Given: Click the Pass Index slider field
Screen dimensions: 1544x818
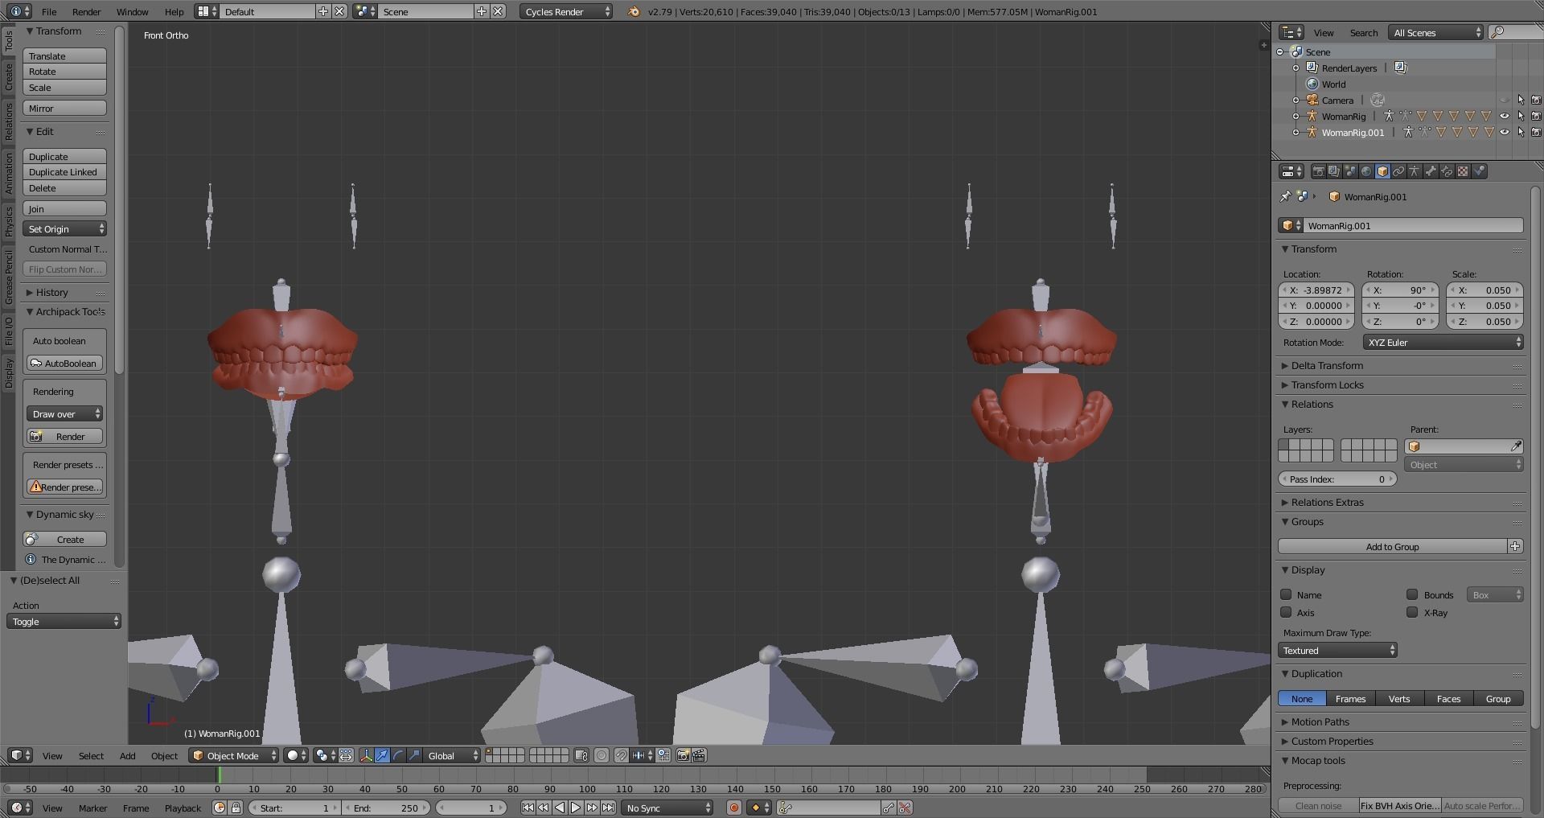Looking at the screenshot, I should [x=1337, y=479].
